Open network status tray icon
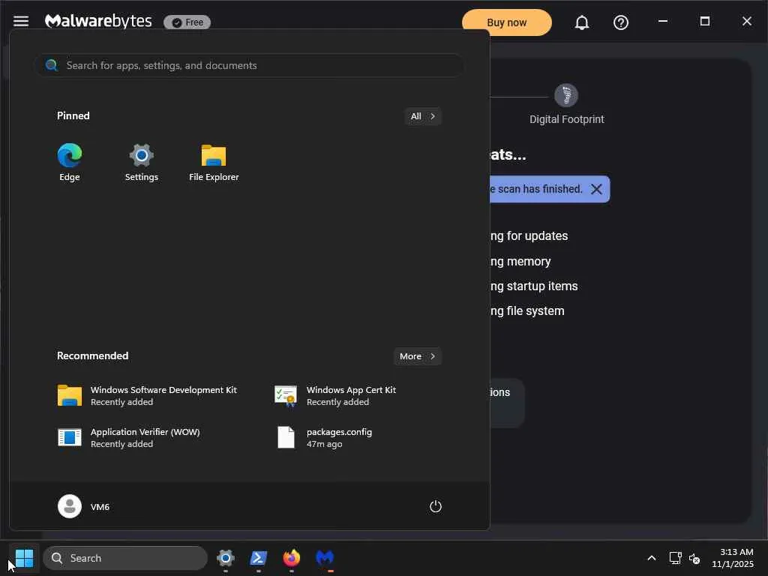Viewport: 768px width, 576px height. 675,558
